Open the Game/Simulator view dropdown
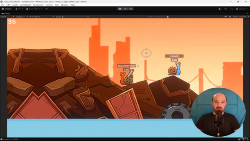The width and height of the screenshot is (250, 141). (x=7, y=16)
